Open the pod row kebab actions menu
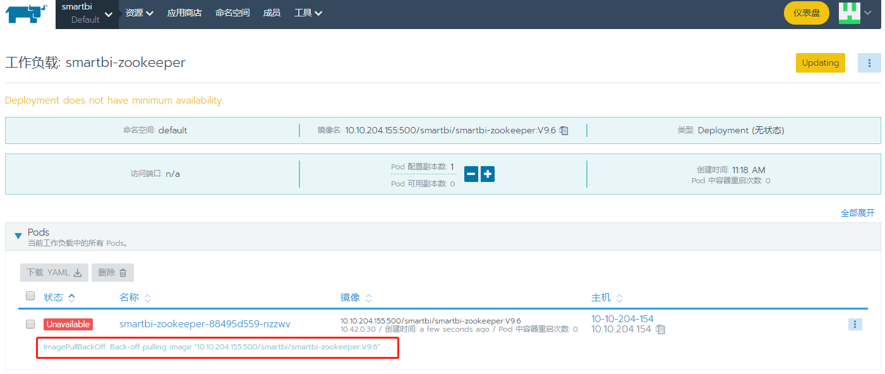The image size is (885, 374). (x=855, y=324)
